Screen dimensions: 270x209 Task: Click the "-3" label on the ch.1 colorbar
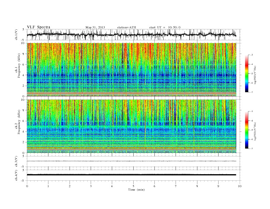point(251,55)
